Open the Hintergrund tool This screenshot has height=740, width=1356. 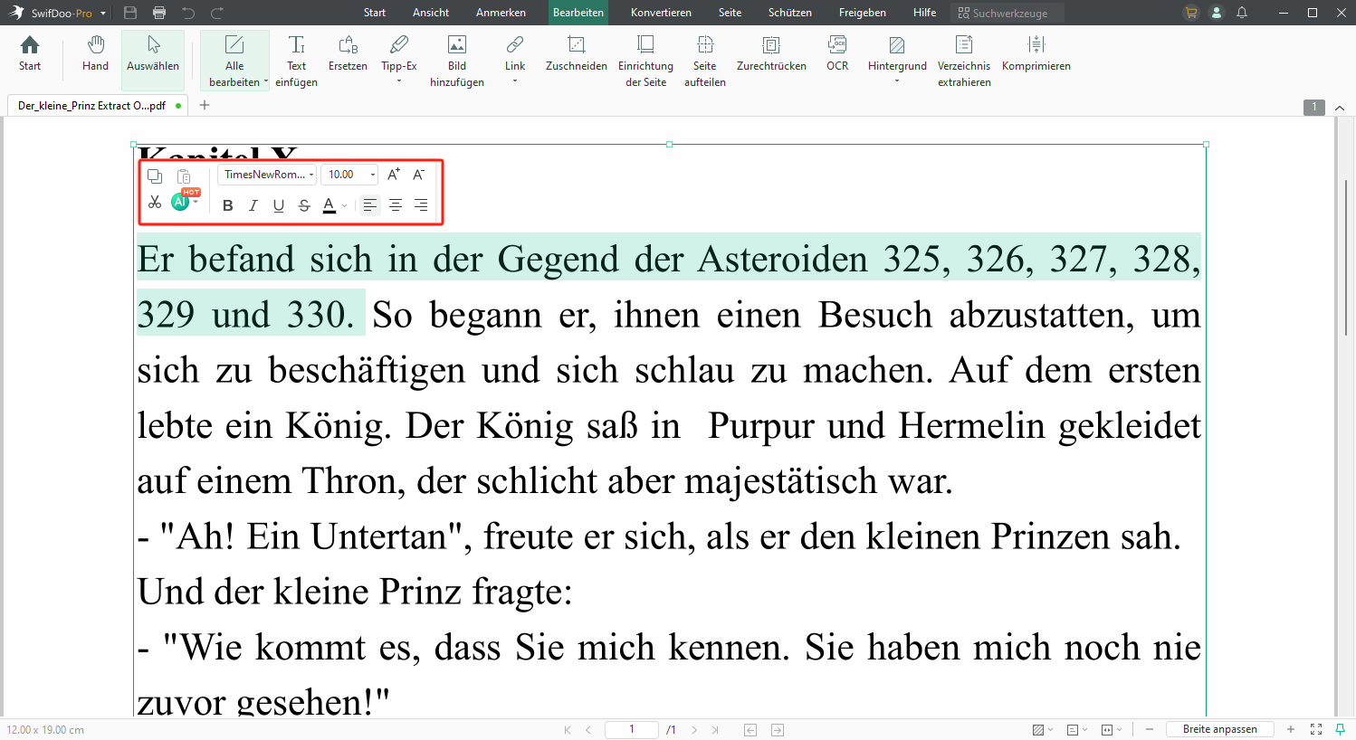897,53
